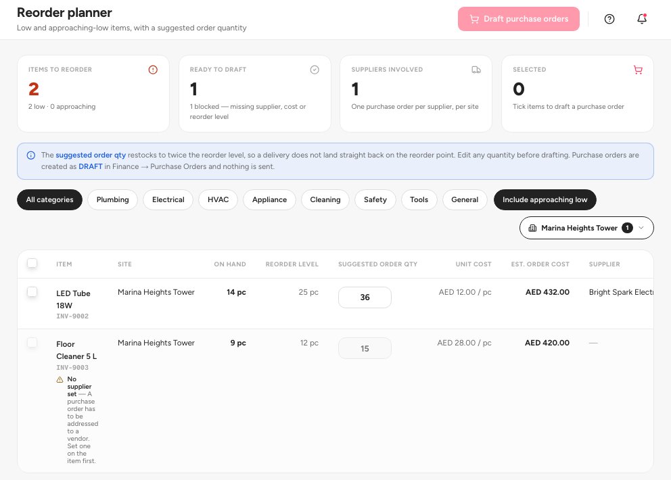Click the Reorder Level column header
671x480 pixels.
click(292, 264)
